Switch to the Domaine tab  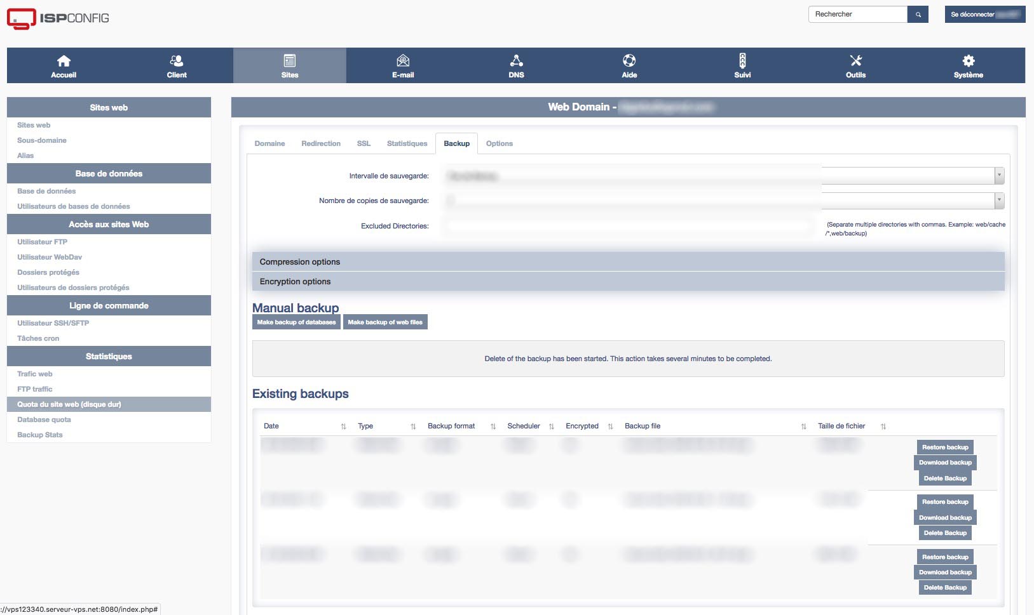[x=269, y=143]
